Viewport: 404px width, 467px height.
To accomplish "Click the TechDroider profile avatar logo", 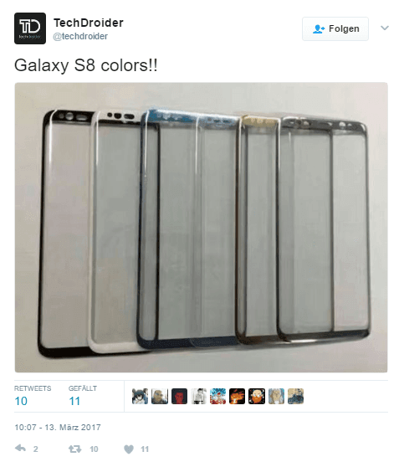I will (x=30, y=28).
